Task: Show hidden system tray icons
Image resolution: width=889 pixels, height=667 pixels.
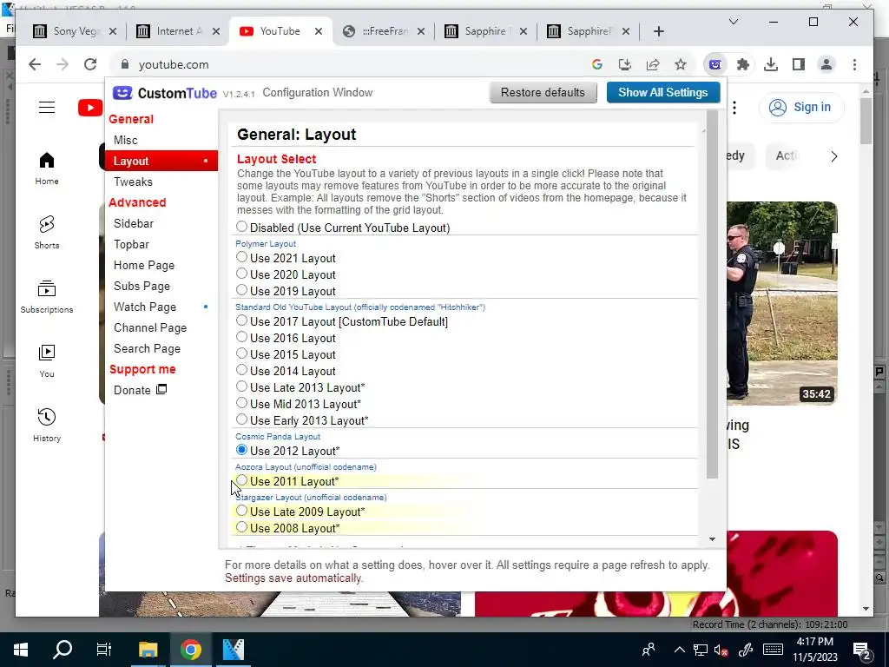Action: pyautogui.click(x=679, y=650)
